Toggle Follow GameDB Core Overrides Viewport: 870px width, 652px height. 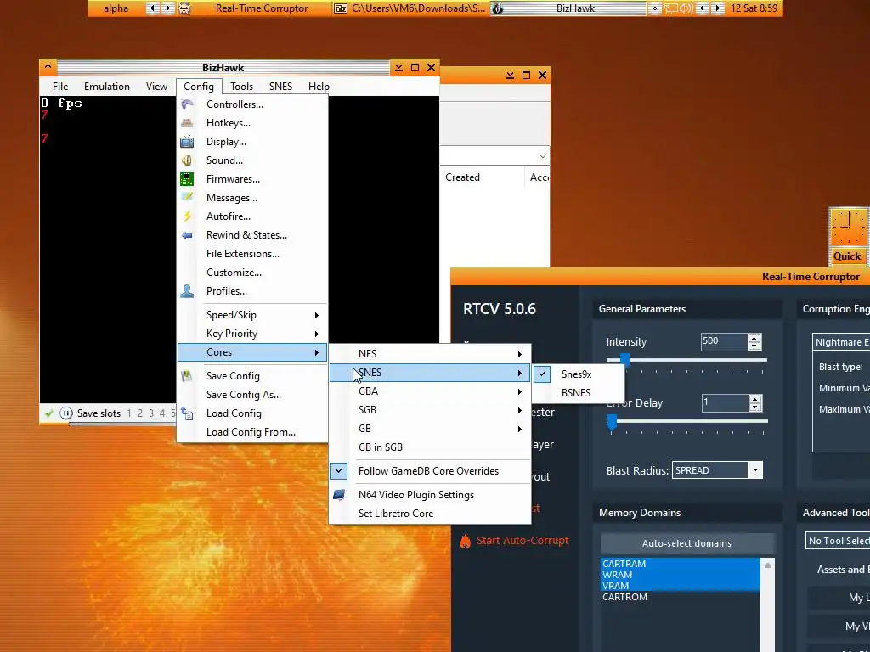[429, 470]
